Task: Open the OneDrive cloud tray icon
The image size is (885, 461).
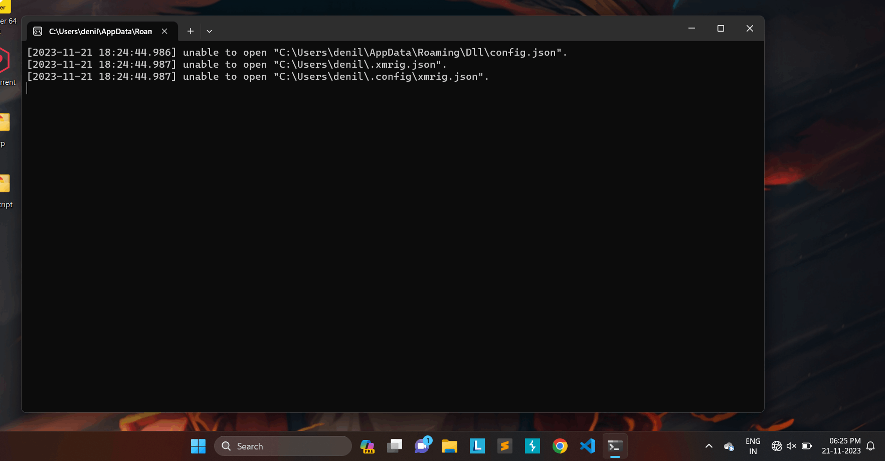Action: pyautogui.click(x=729, y=446)
